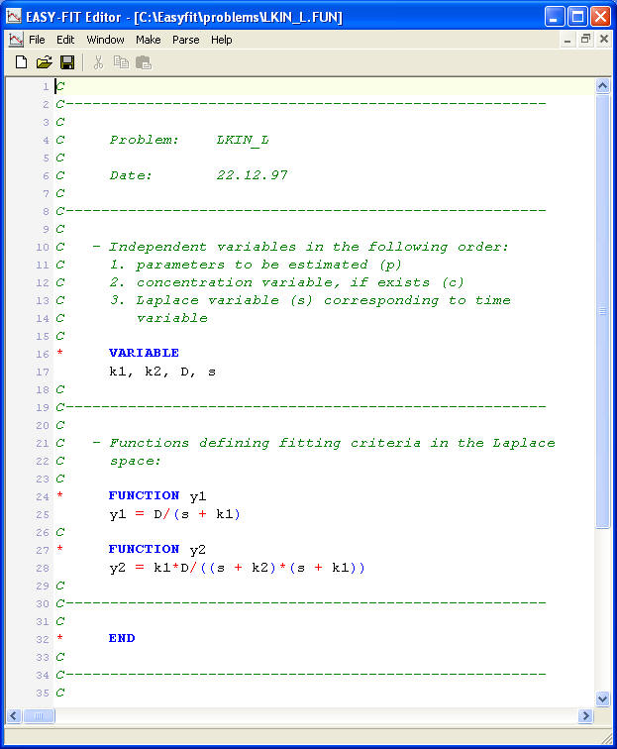This screenshot has width=617, height=749.
Task: Click the vertical scrollbar up arrow
Action: click(602, 87)
